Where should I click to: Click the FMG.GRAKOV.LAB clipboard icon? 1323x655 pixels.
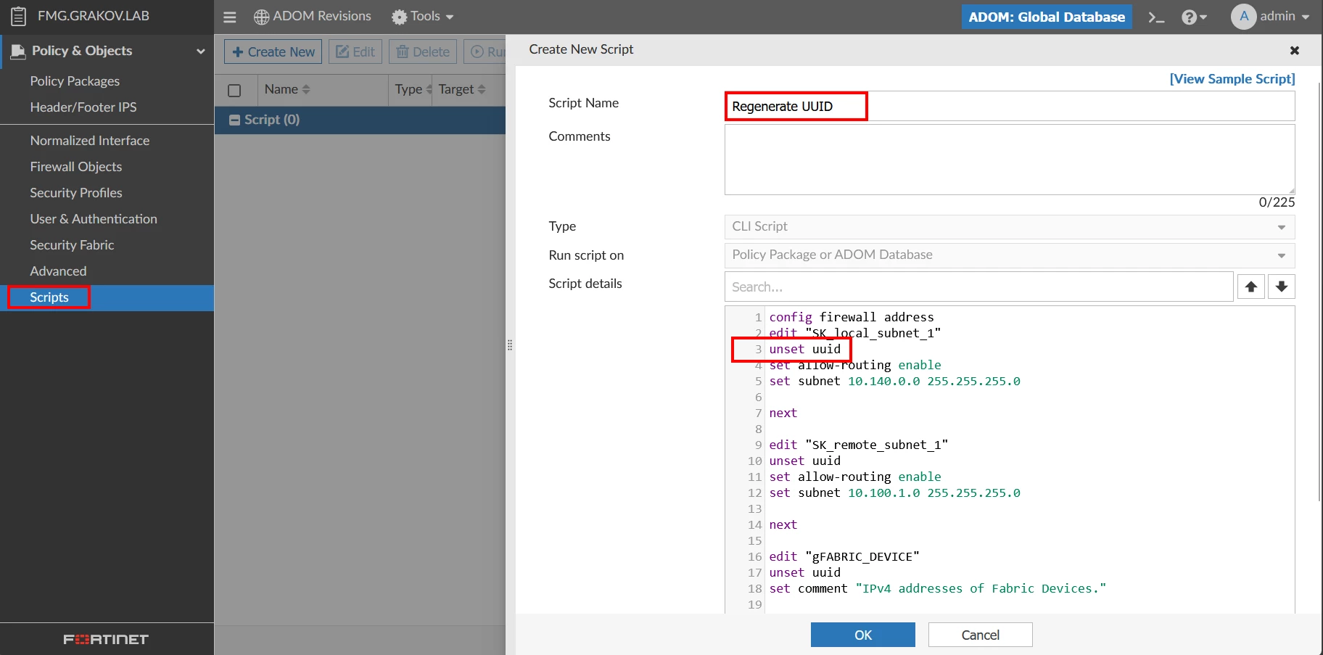coord(19,16)
